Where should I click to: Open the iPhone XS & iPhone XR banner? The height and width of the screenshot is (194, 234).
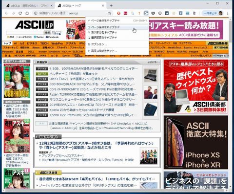(196, 143)
